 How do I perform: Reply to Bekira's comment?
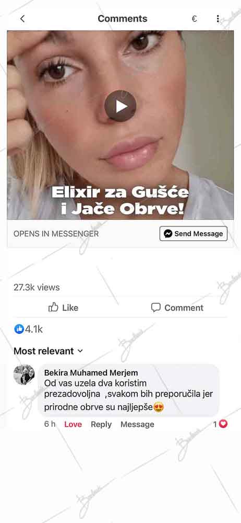(101, 424)
